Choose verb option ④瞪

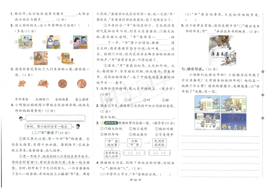pos(165,100)
